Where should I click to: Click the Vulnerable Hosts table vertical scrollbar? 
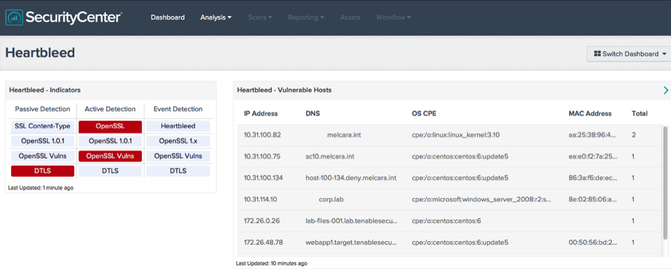click(x=665, y=182)
